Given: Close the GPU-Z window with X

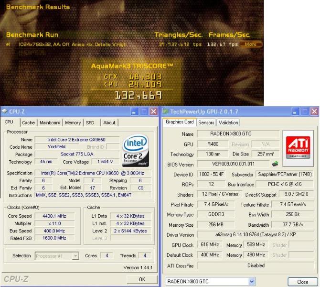Looking at the screenshot, I should pos(314,111).
